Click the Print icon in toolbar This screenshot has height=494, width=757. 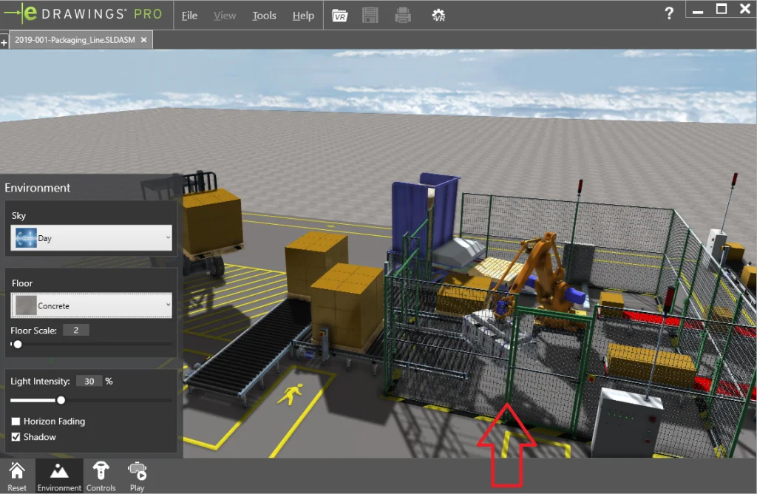(x=403, y=16)
